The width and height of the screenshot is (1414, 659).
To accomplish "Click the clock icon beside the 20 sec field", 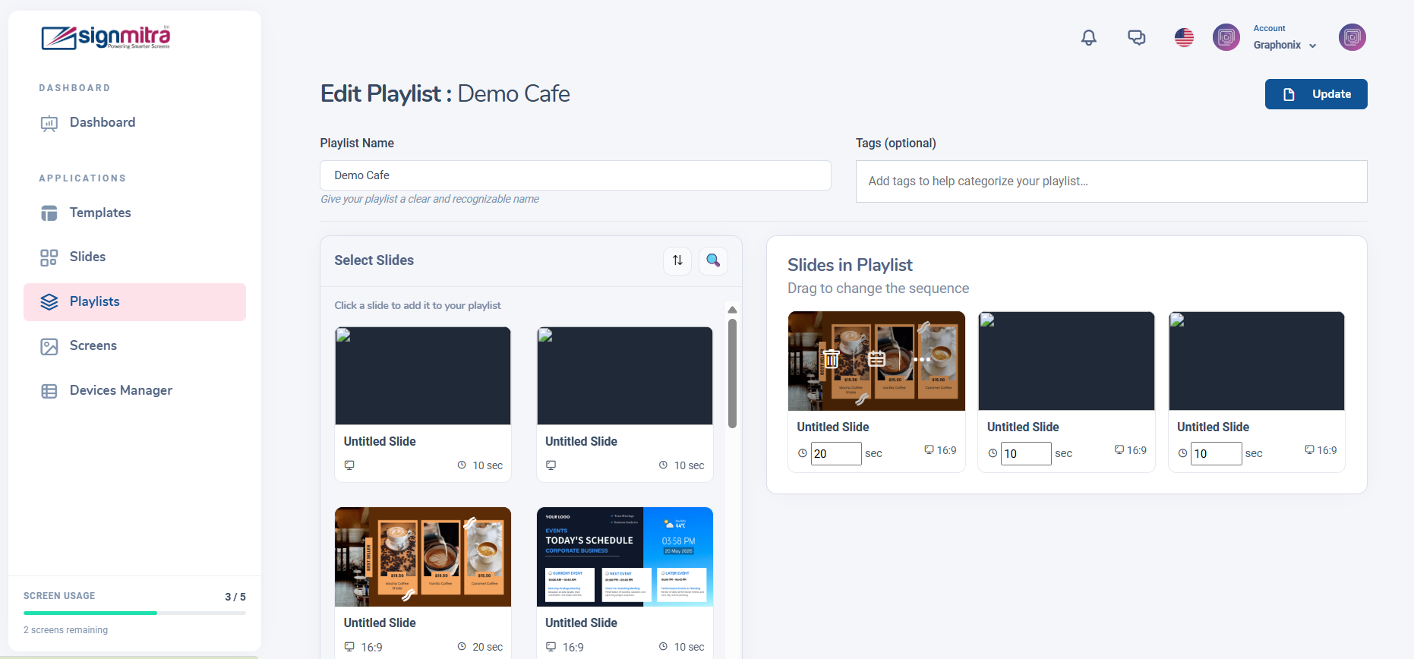I will (802, 453).
